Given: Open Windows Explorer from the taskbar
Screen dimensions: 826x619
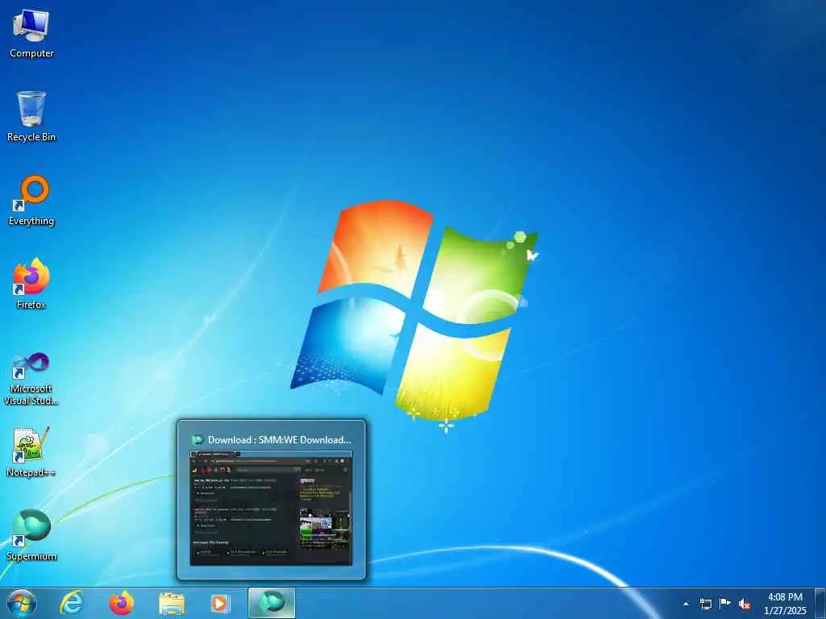Looking at the screenshot, I should click(x=172, y=604).
